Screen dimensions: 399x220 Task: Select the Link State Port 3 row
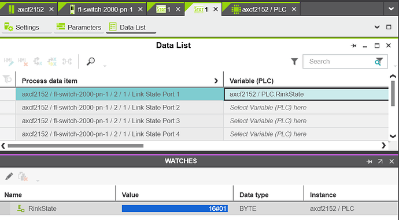point(120,120)
